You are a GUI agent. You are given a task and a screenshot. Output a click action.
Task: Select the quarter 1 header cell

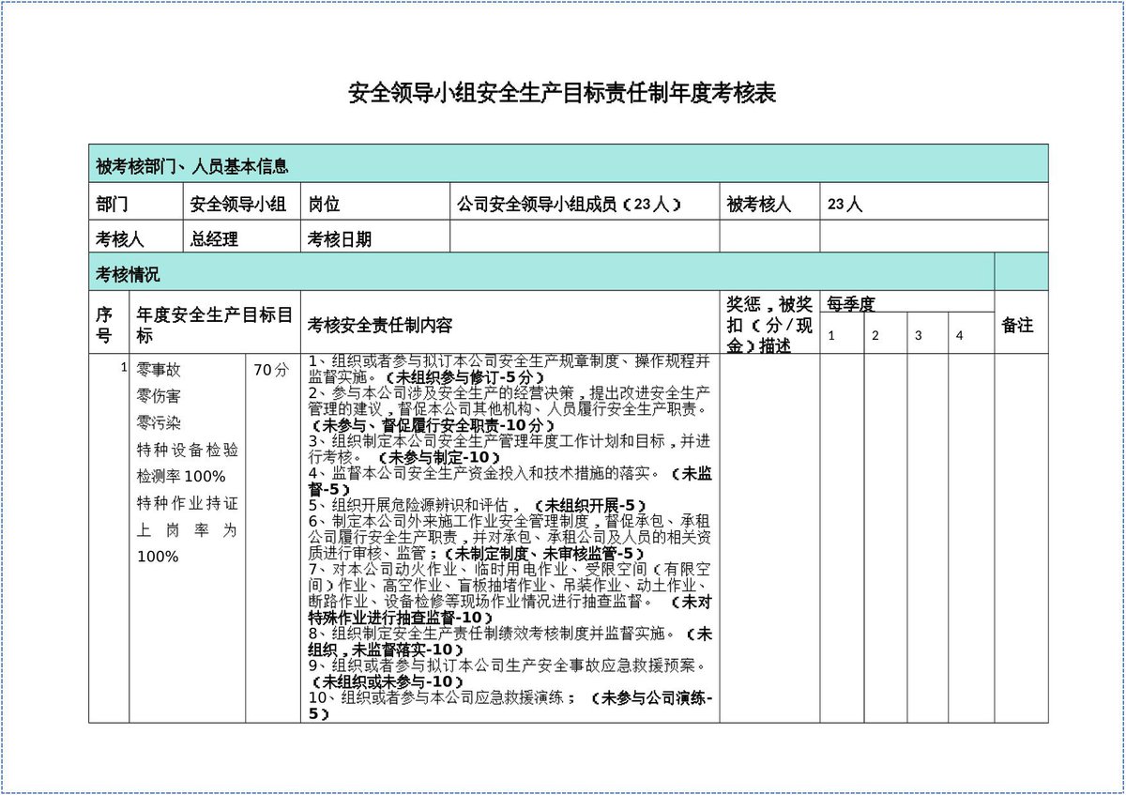[841, 334]
